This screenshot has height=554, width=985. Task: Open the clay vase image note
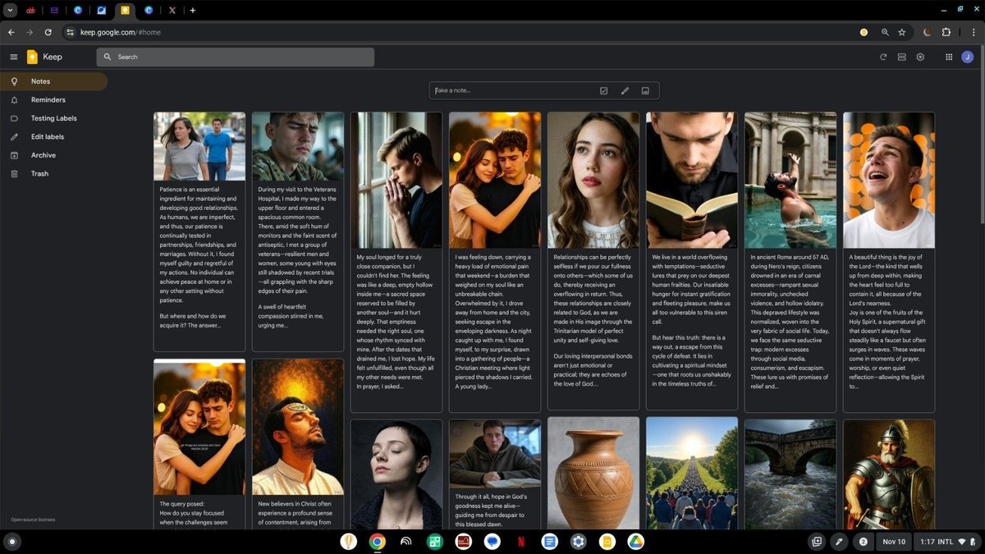[x=593, y=474]
